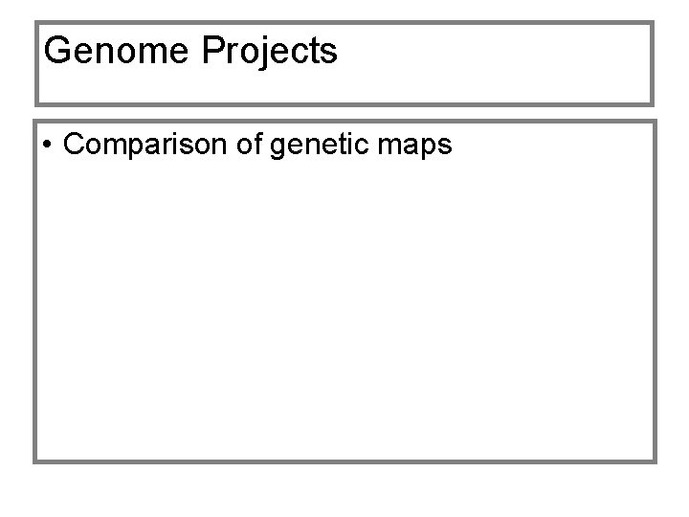Place cursor after 'maps' in bullet line
The width and height of the screenshot is (689, 517).
(454, 146)
